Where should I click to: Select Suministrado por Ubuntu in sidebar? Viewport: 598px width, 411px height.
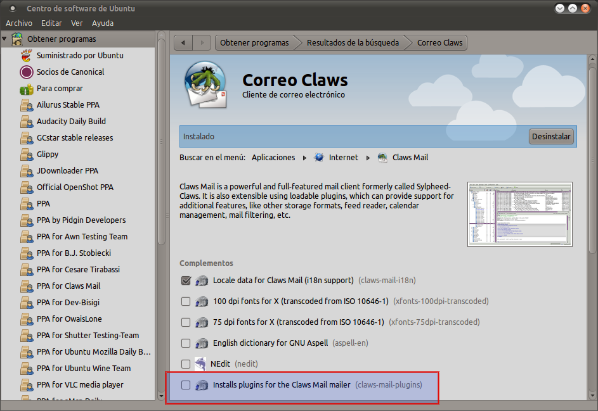point(80,56)
